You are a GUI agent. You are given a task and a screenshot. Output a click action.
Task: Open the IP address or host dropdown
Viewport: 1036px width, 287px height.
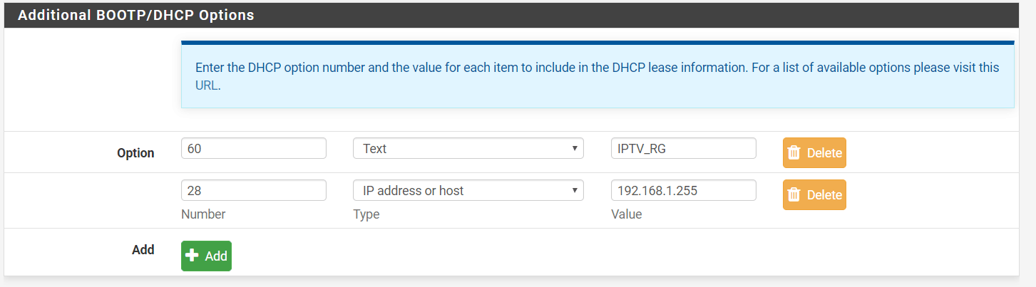click(468, 191)
